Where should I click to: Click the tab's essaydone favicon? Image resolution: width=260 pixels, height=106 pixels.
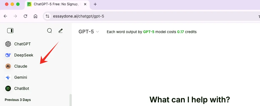29,4
